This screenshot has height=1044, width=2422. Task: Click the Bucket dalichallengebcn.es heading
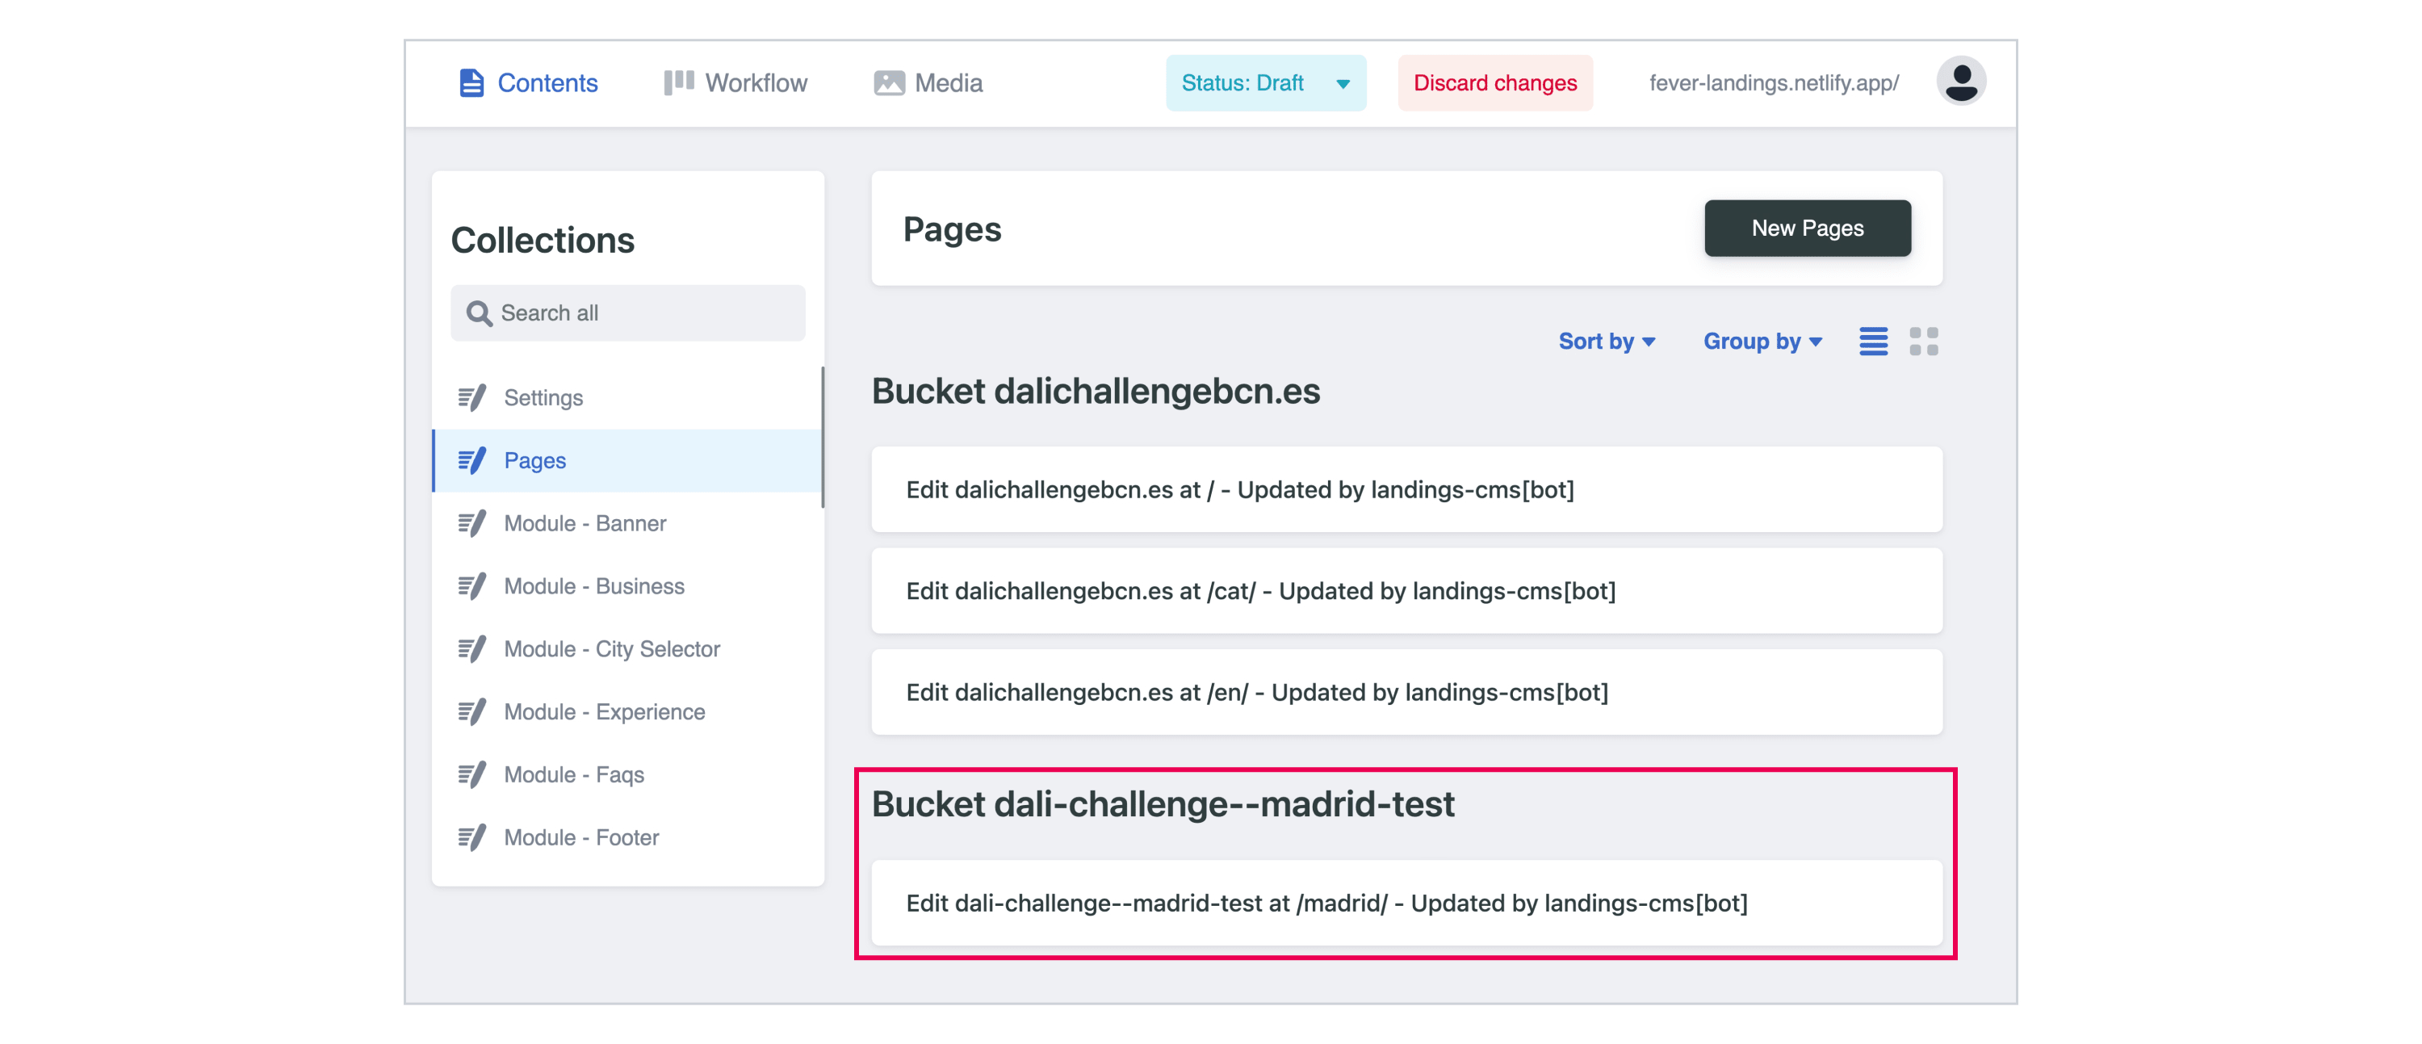pos(1096,392)
